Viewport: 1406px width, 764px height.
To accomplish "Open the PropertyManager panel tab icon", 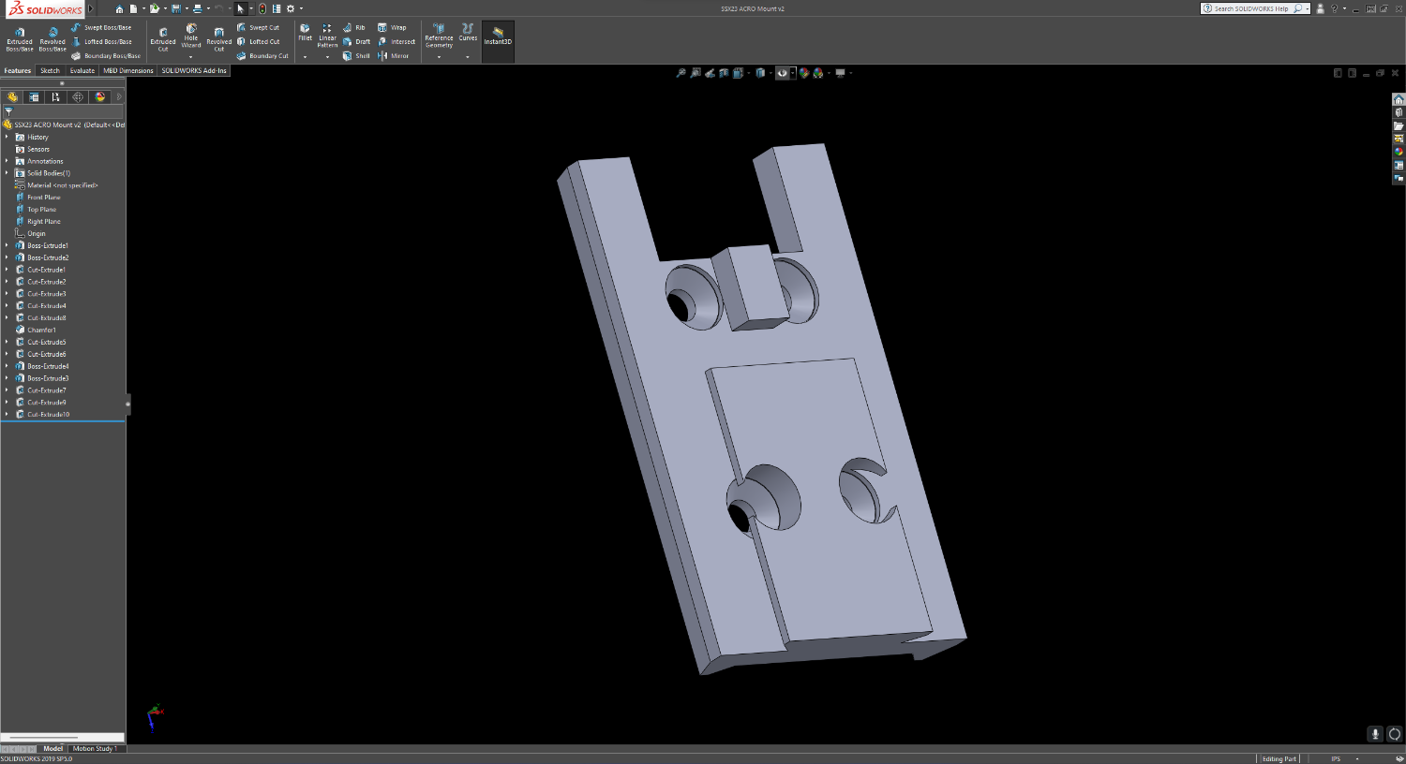I will [x=35, y=97].
